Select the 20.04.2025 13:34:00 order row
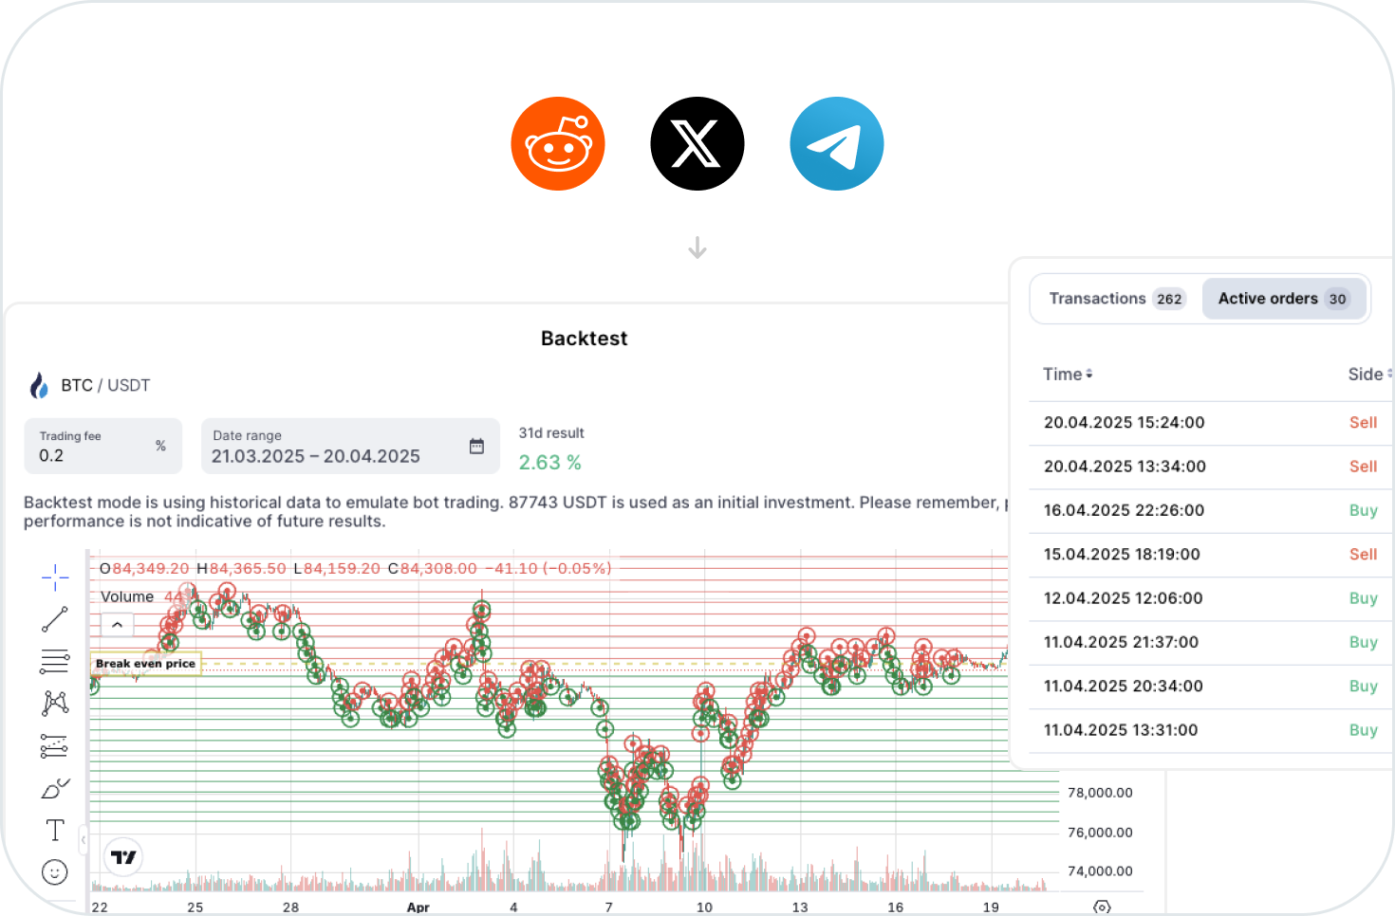Image resolution: width=1395 pixels, height=916 pixels. pyautogui.click(x=1211, y=467)
